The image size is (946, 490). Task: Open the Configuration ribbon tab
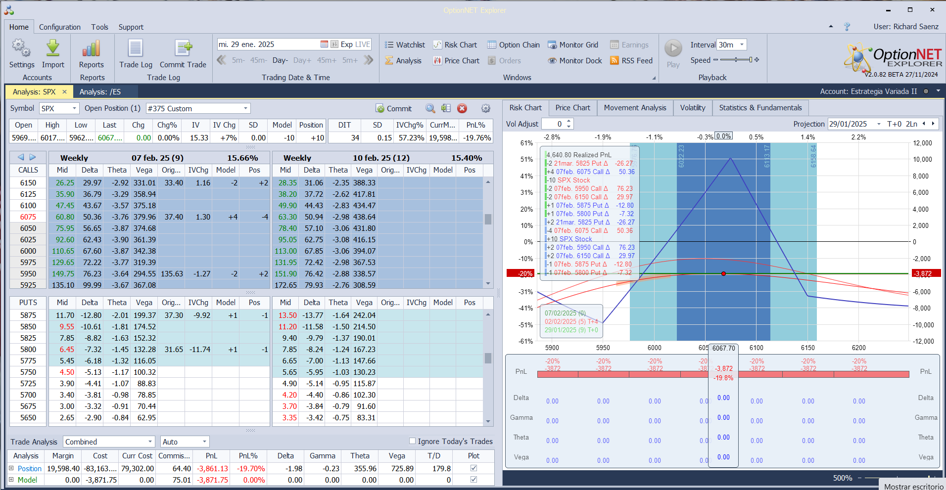point(60,27)
